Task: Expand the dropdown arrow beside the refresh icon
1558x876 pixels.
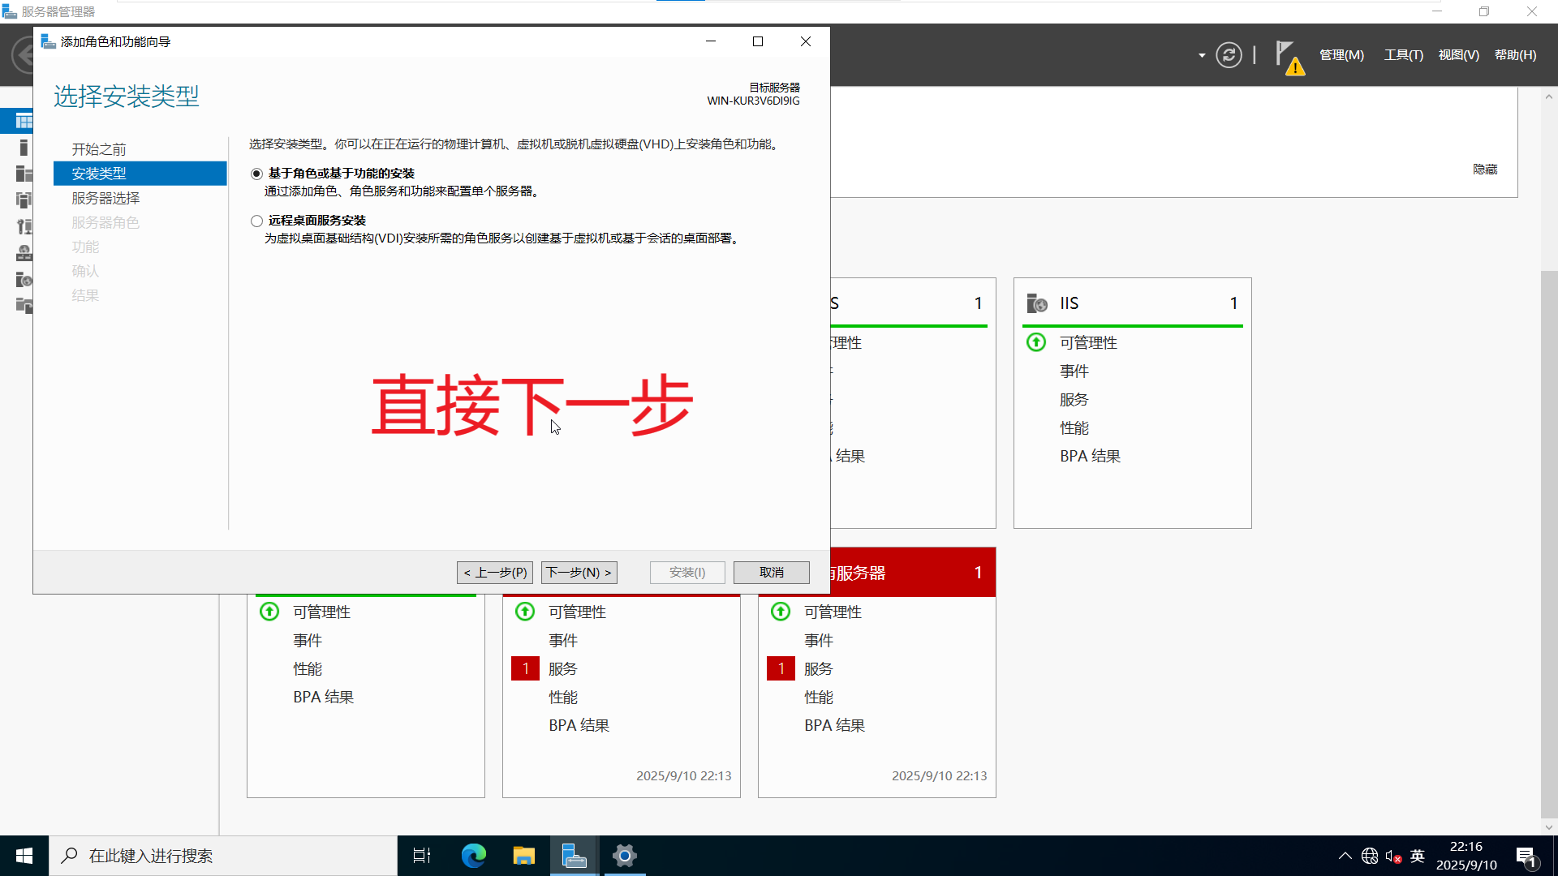Action: [x=1200, y=54]
